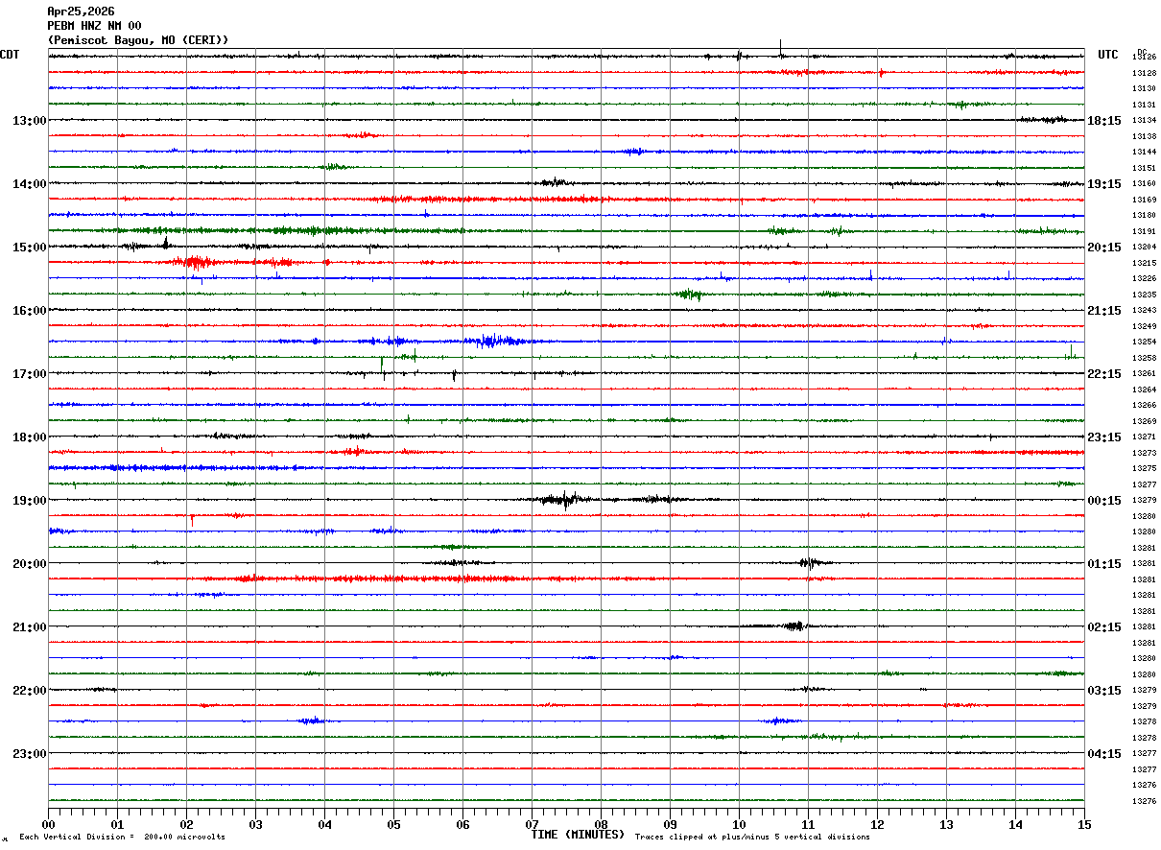Click the DC offset value "13144"
Viewport: 1161px width, 850px height.
[x=1144, y=153]
